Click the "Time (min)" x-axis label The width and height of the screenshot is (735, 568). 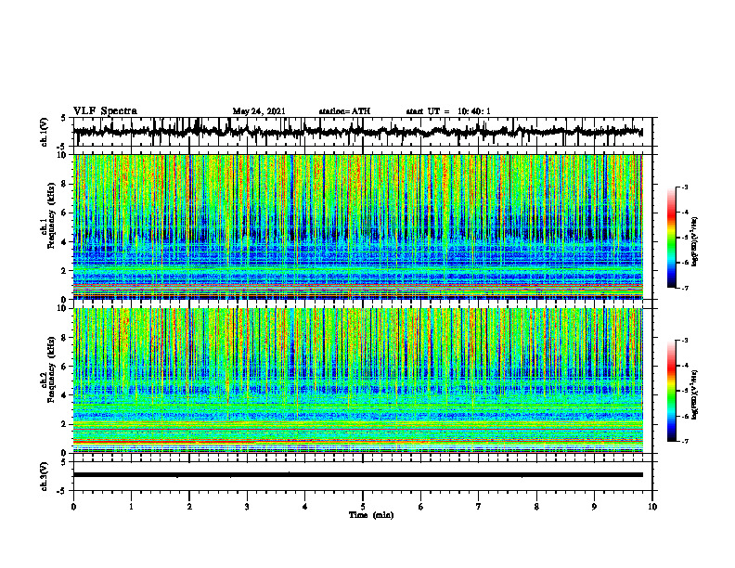(371, 515)
